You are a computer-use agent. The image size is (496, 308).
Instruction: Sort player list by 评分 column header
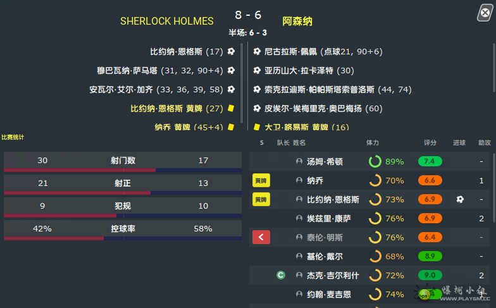430,143
